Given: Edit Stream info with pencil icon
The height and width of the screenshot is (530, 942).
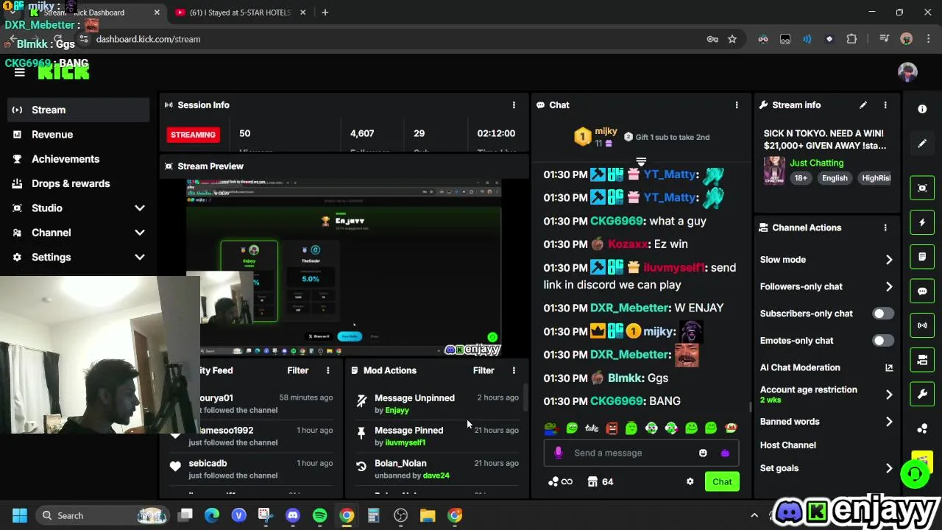Looking at the screenshot, I should coord(863,105).
